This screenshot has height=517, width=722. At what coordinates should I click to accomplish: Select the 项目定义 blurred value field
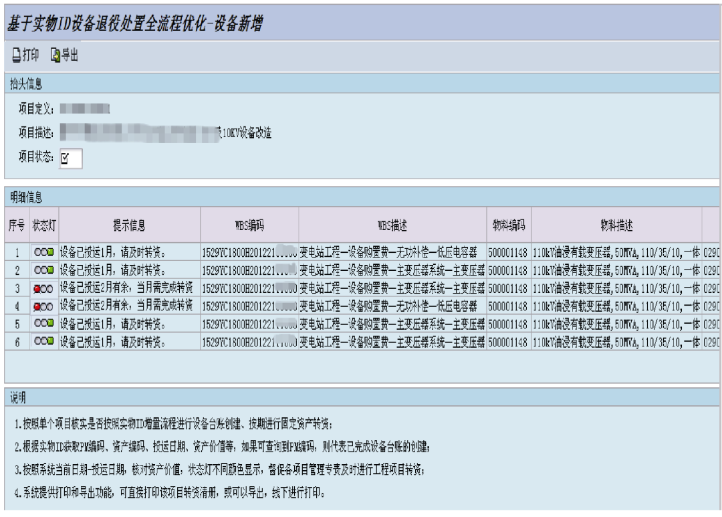(85, 109)
